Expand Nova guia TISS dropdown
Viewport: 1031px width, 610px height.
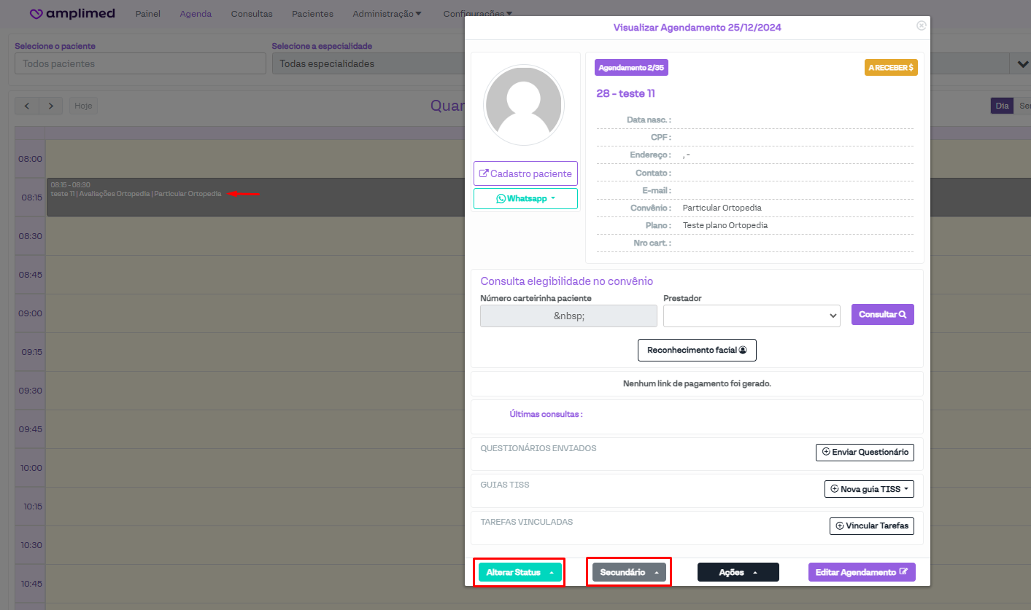point(868,489)
